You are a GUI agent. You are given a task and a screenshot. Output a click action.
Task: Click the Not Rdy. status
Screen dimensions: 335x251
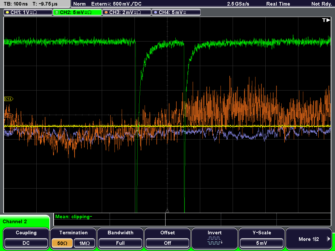[322, 4]
